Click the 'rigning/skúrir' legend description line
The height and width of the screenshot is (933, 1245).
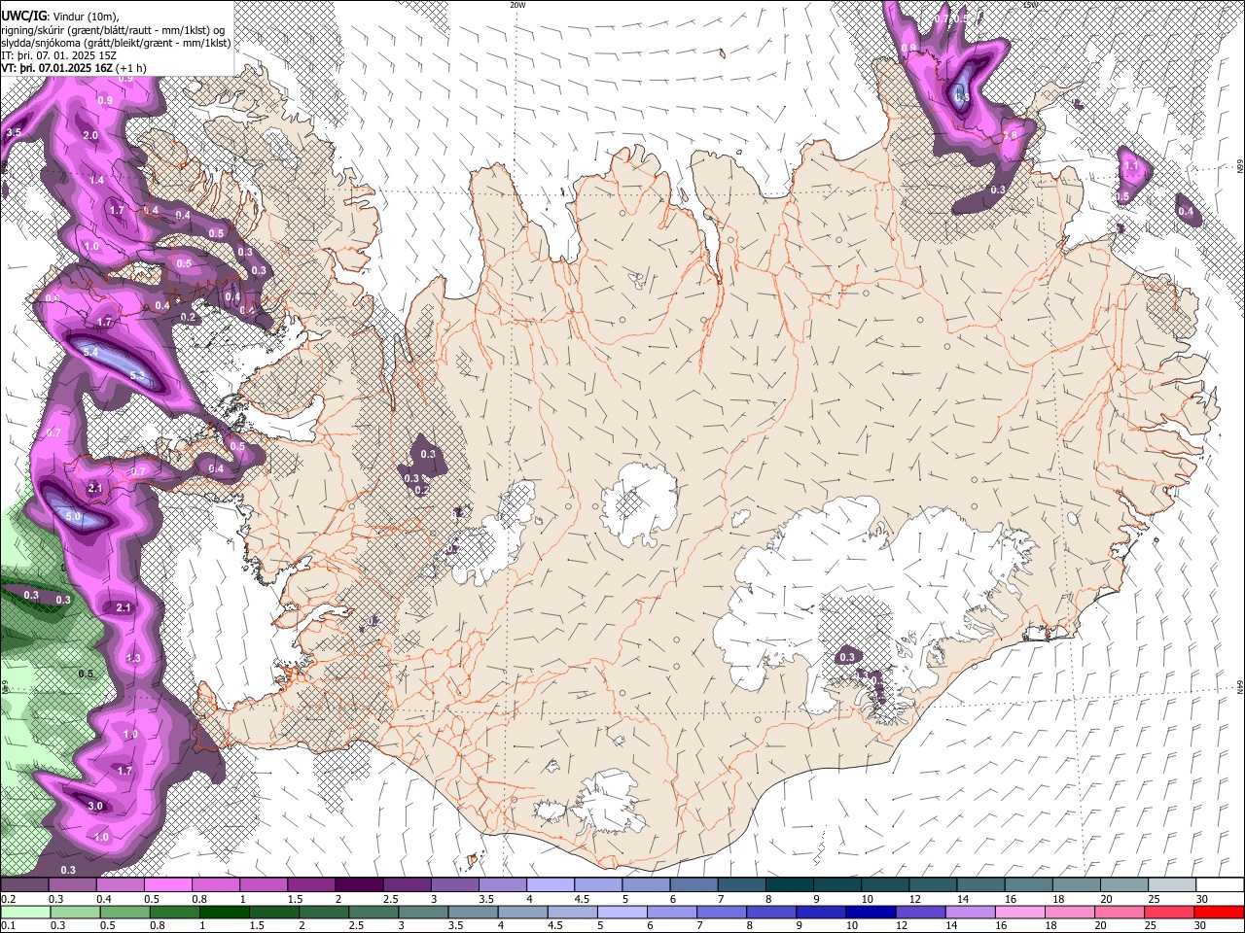tap(113, 29)
